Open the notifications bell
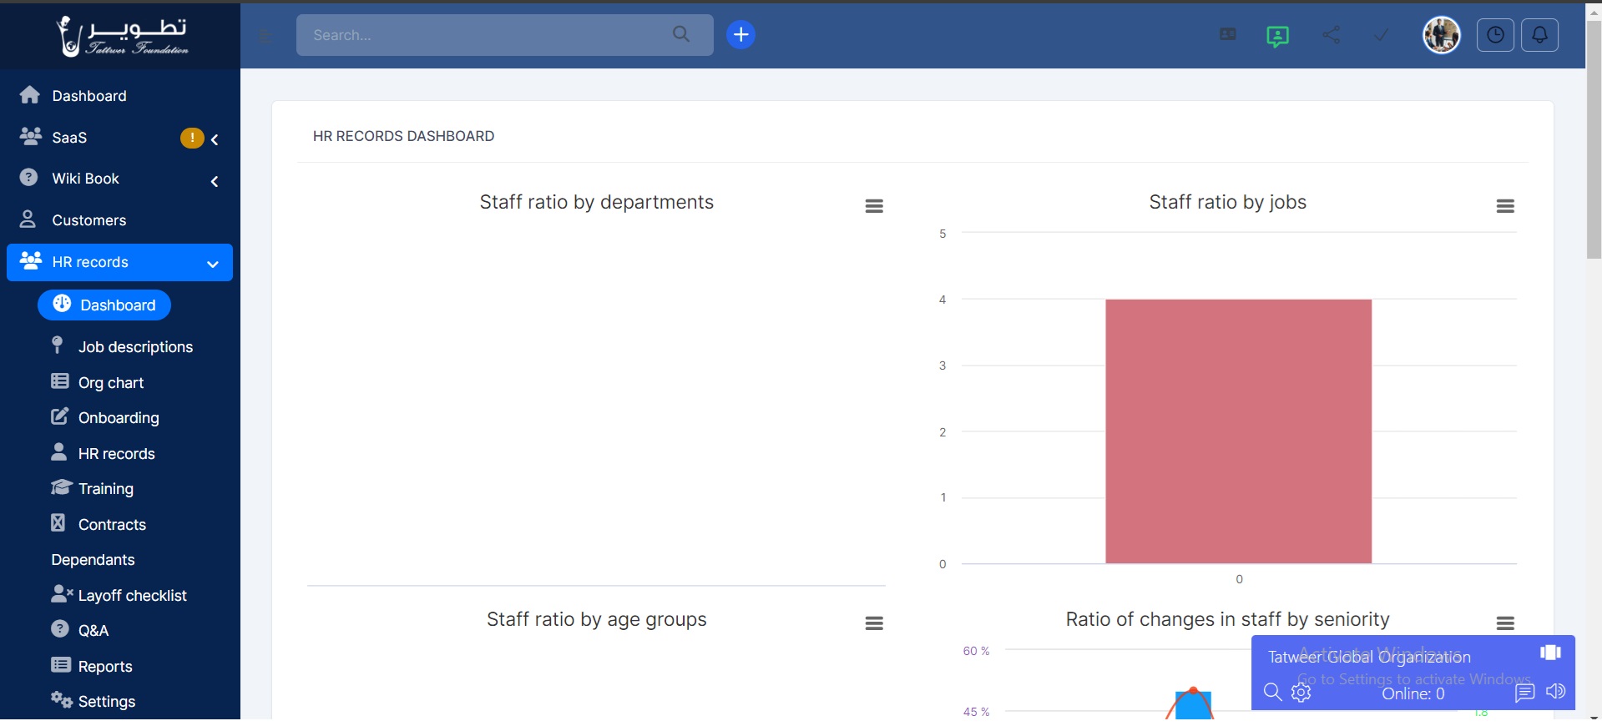Viewport: 1602px width, 726px height. (x=1539, y=35)
